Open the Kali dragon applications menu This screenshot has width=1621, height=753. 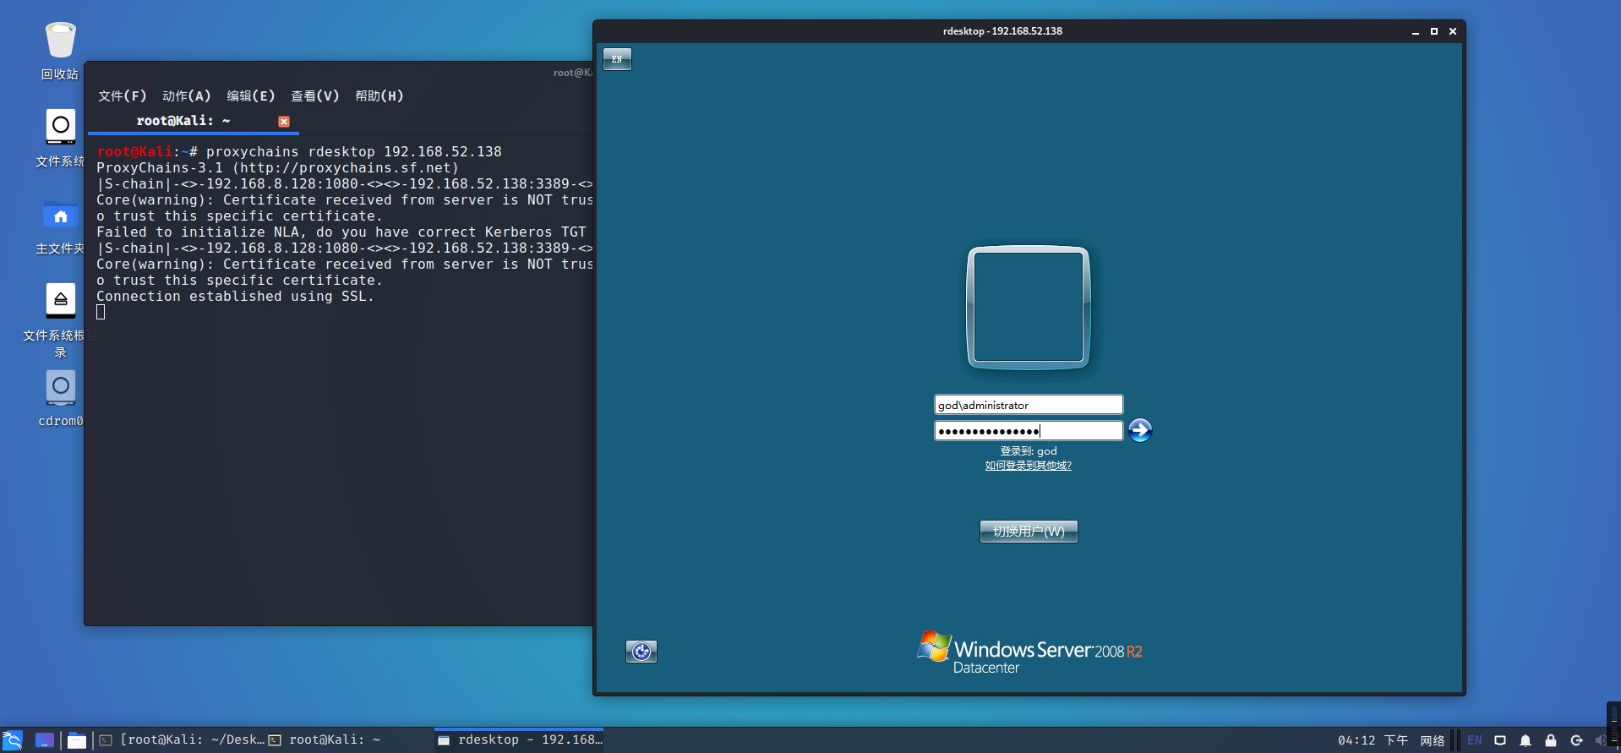pos(12,740)
